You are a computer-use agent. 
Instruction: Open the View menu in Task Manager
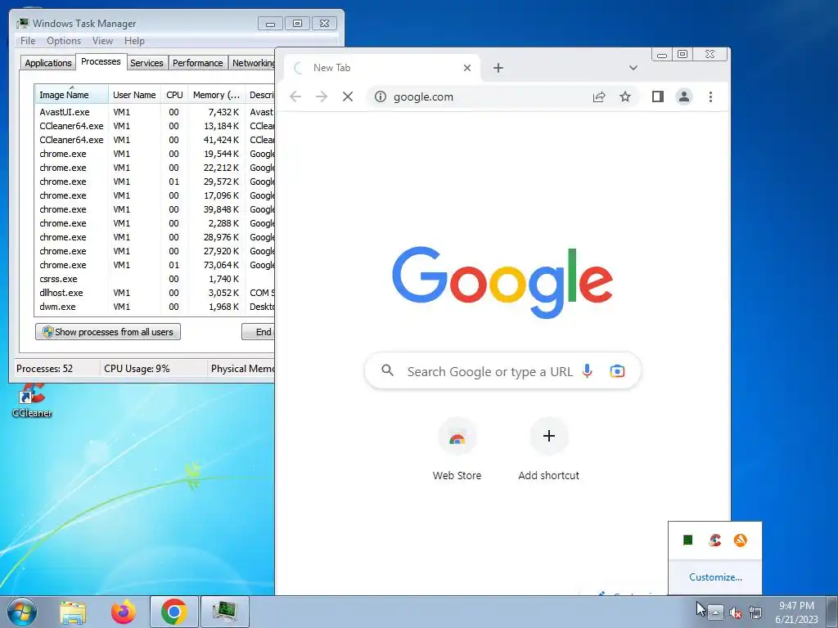point(102,41)
